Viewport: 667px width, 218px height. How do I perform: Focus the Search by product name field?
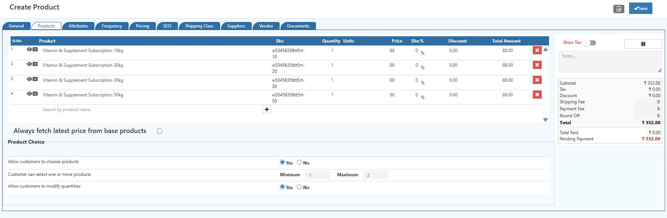tap(151, 110)
